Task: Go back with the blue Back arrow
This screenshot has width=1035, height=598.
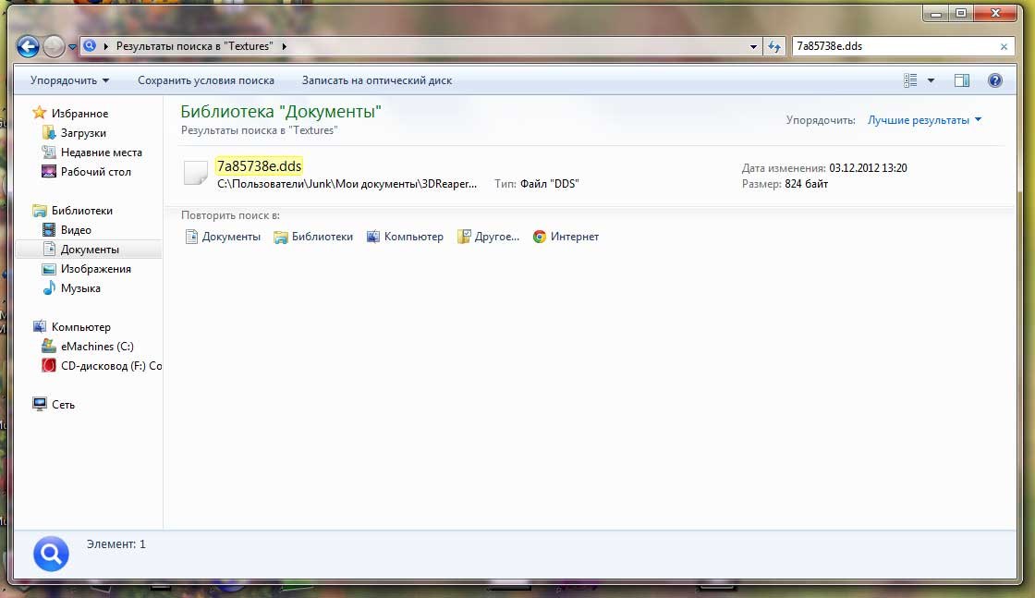Action: 28,47
